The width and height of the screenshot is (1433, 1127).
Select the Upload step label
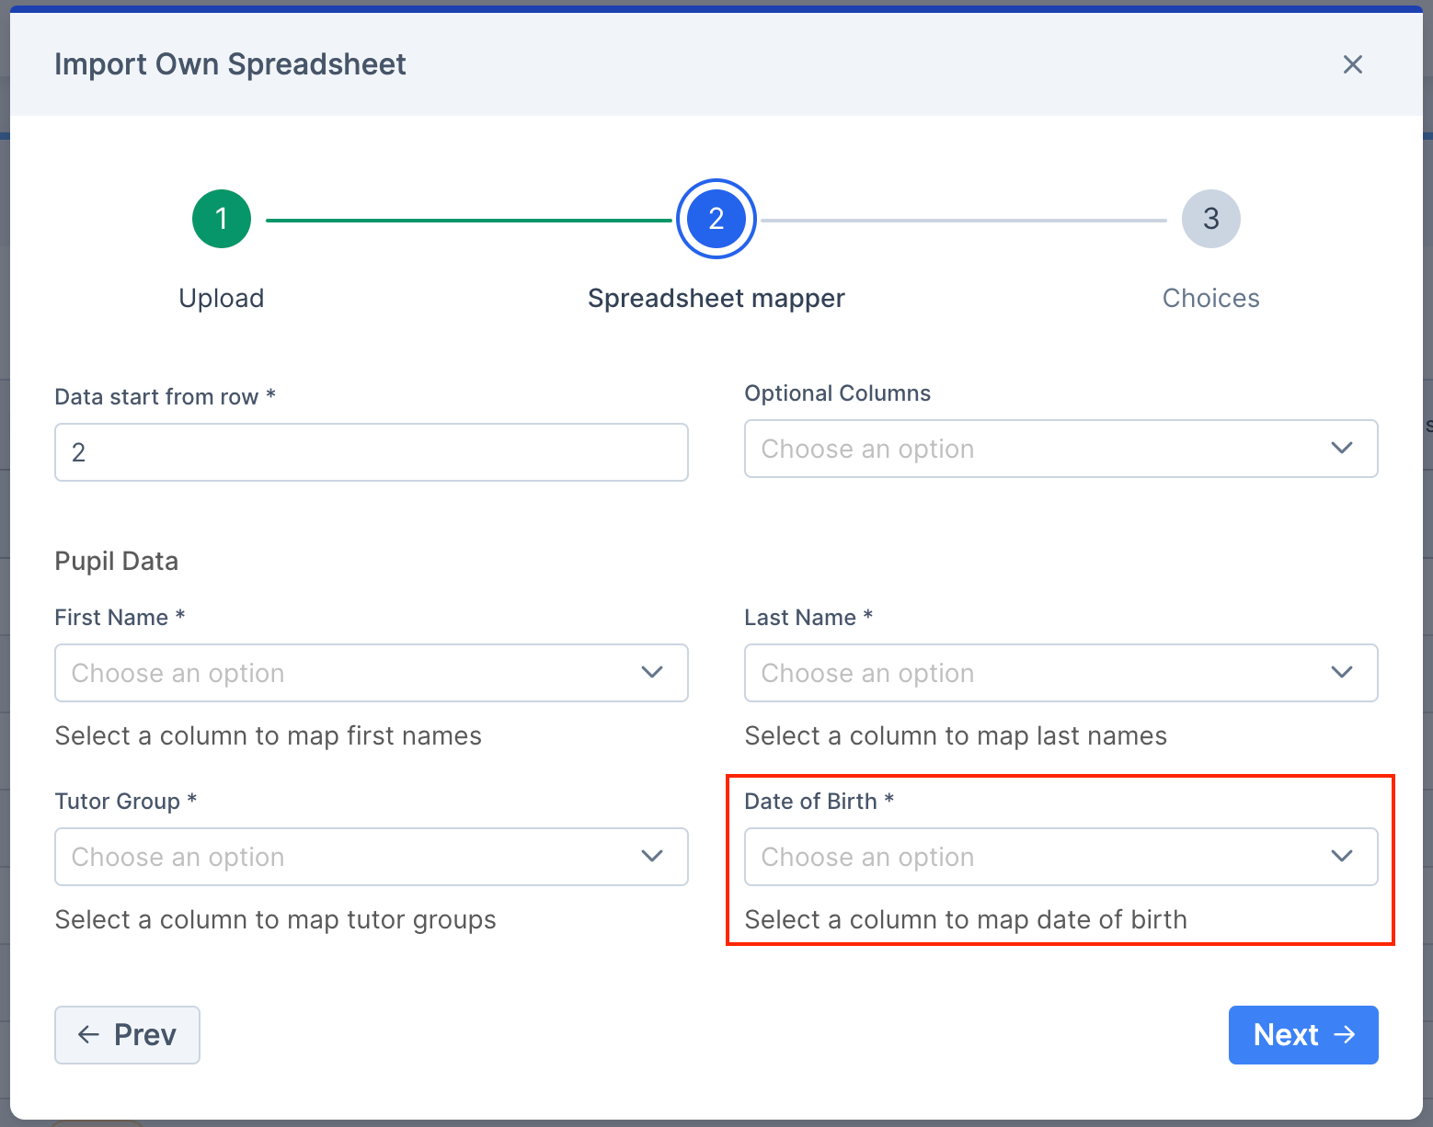click(221, 298)
